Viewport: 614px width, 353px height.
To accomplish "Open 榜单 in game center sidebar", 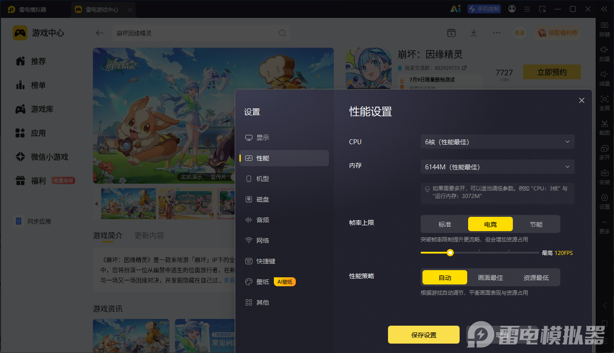I will click(31, 85).
